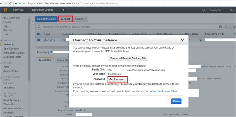Click the Secure padlock in address bar
This screenshot has height=117, width=236.
[x=16, y=3]
